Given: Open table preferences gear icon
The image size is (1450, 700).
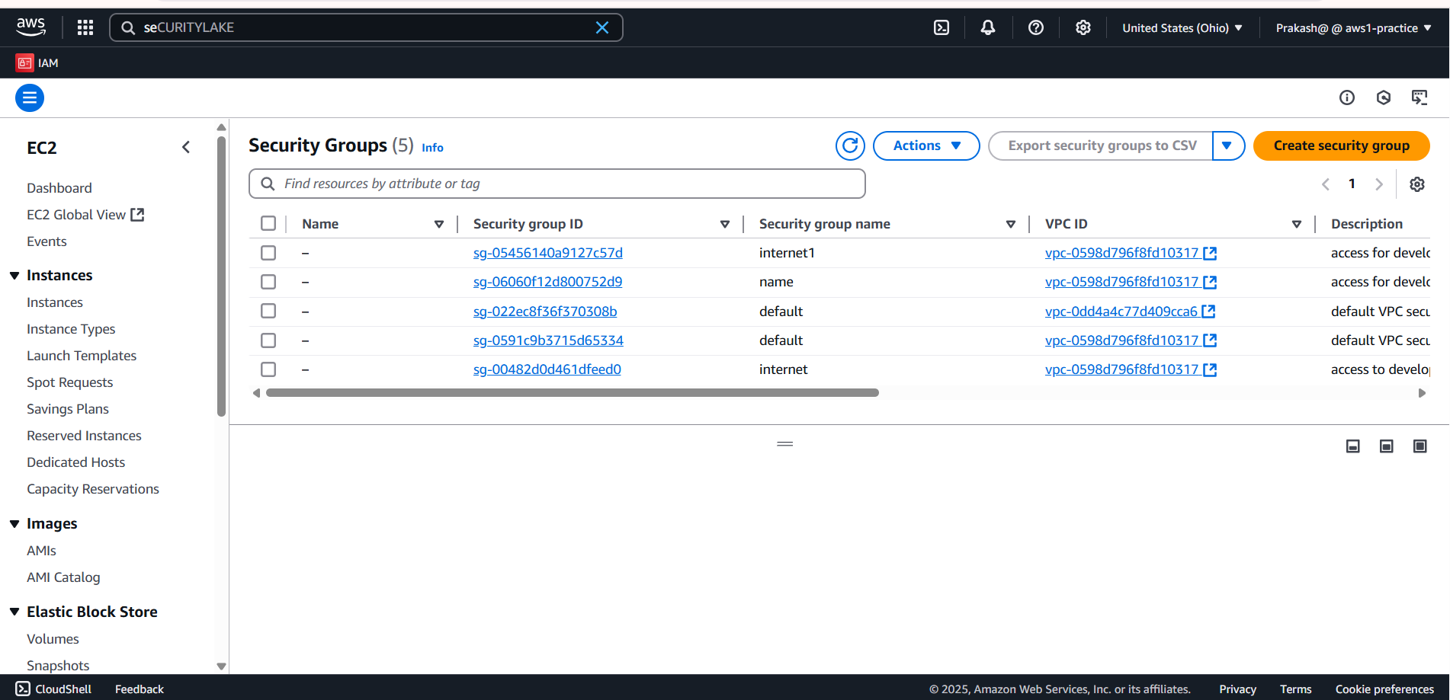Looking at the screenshot, I should pos(1417,184).
